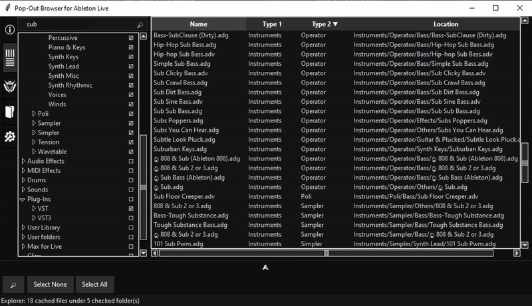Image resolution: width=532 pixels, height=306 pixels.
Task: Sort by the Name column header
Action: pyautogui.click(x=198, y=24)
